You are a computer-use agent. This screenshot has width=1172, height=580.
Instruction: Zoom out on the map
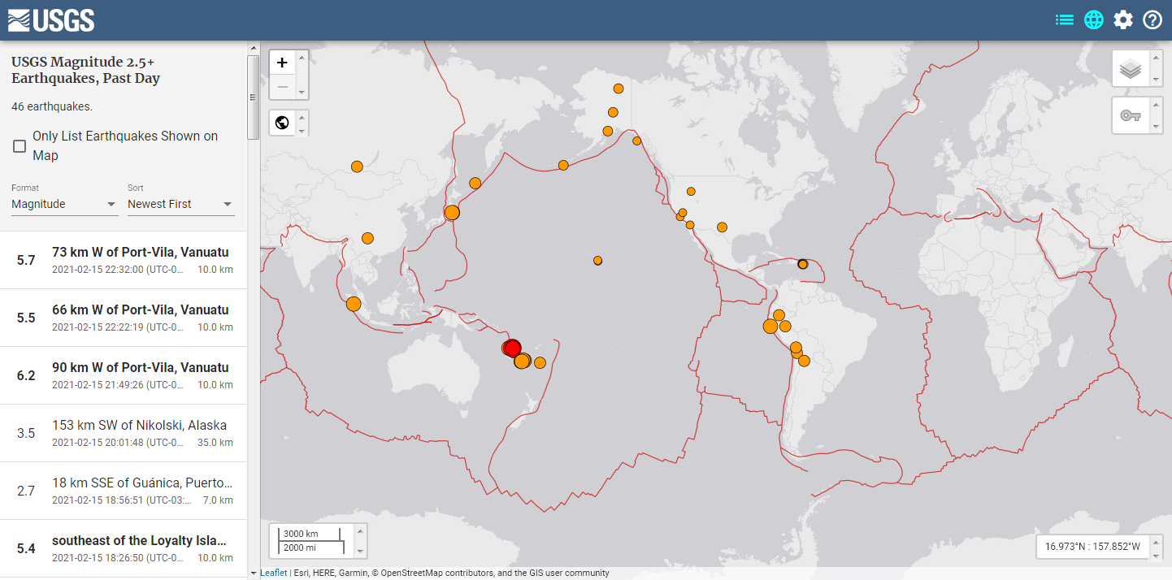click(282, 87)
